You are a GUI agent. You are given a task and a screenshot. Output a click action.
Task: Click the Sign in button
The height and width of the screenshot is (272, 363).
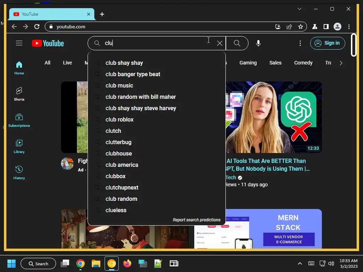[x=328, y=43]
